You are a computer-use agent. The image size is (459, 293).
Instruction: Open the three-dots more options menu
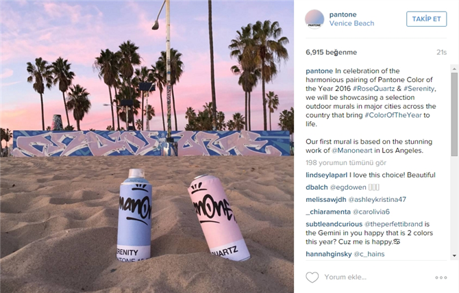tap(441, 277)
